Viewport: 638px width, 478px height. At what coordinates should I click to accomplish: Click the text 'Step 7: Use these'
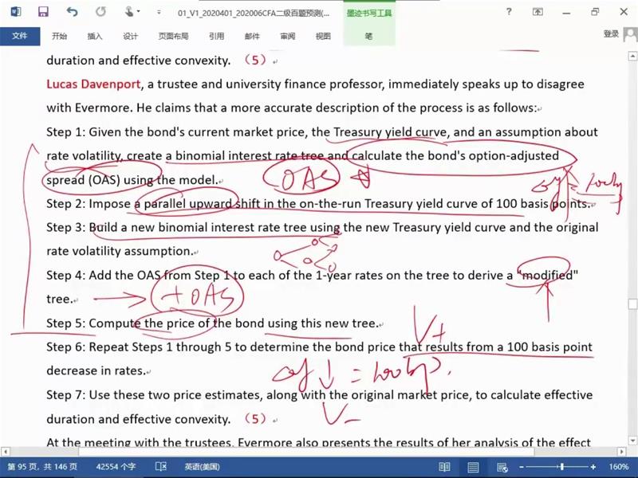96,394
